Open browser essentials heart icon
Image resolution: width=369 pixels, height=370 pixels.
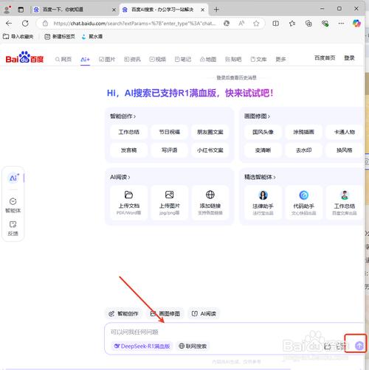[x=325, y=24]
